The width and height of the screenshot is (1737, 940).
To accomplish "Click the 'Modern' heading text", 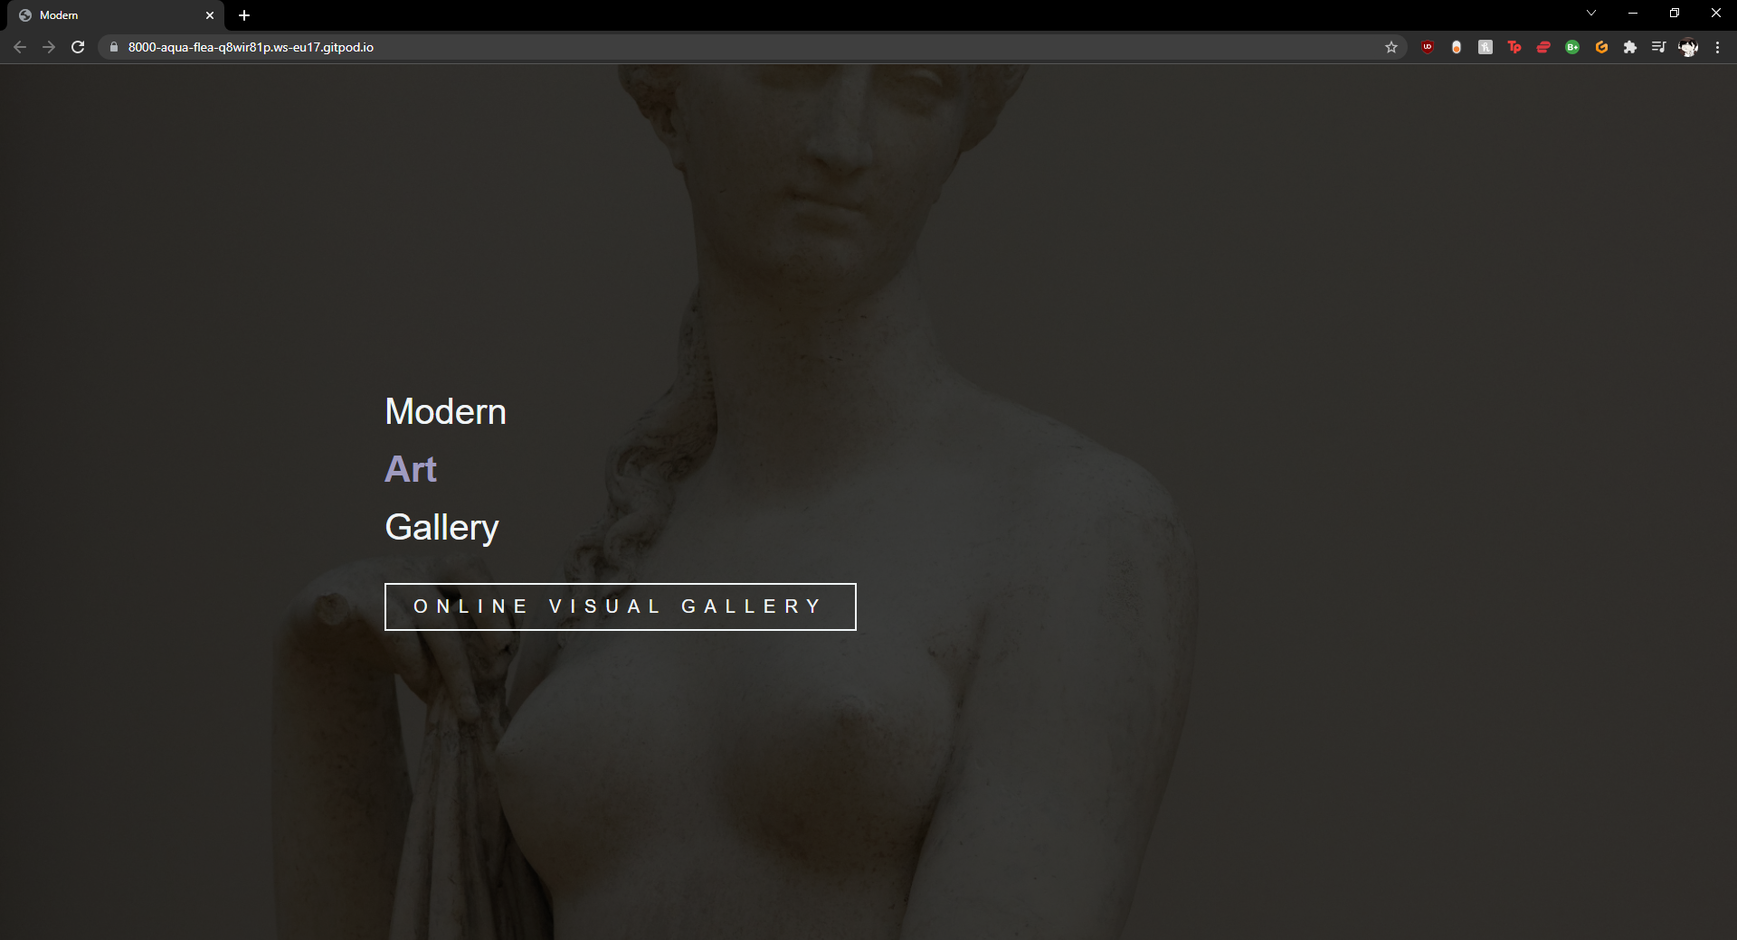I will tap(446, 412).
